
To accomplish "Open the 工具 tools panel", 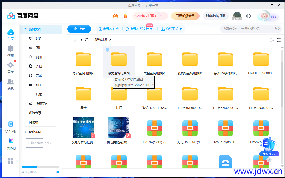I will (x=11, y=164).
